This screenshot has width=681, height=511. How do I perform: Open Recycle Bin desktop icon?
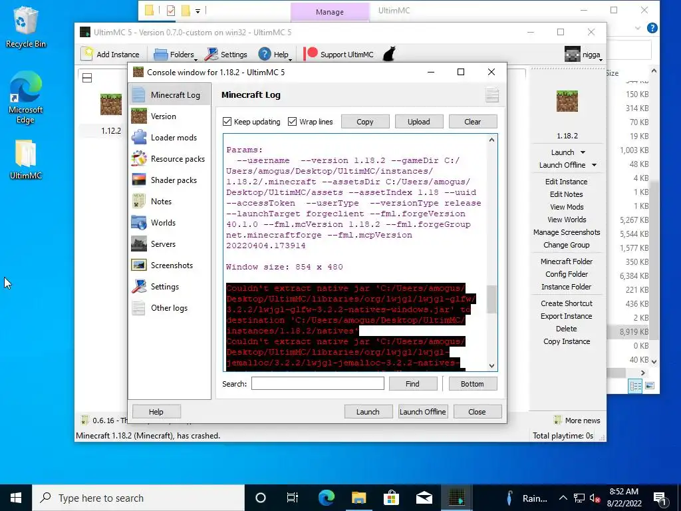(25, 27)
